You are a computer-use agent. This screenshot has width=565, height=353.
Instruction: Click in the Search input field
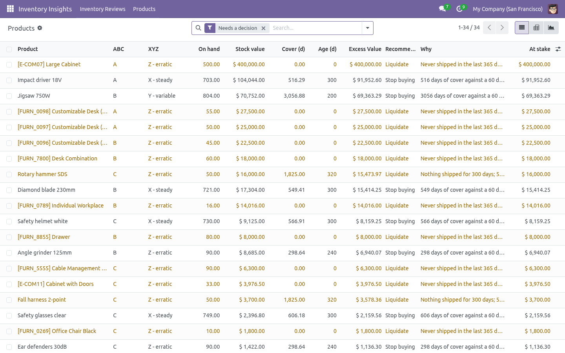coord(316,28)
